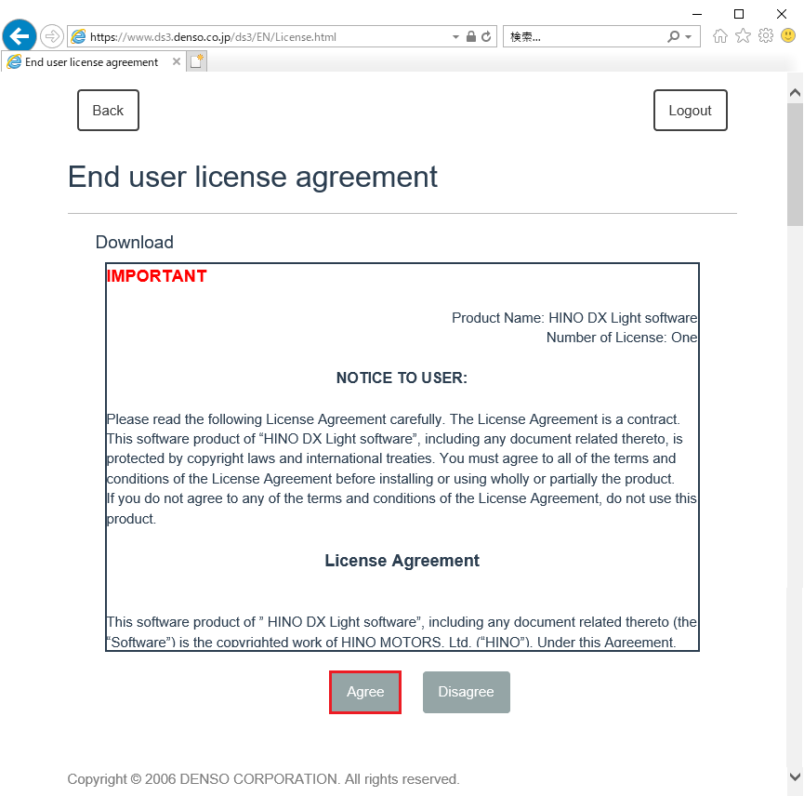Image resolution: width=804 pixels, height=796 pixels.
Task: Open the Tools gear icon
Action: point(766,36)
